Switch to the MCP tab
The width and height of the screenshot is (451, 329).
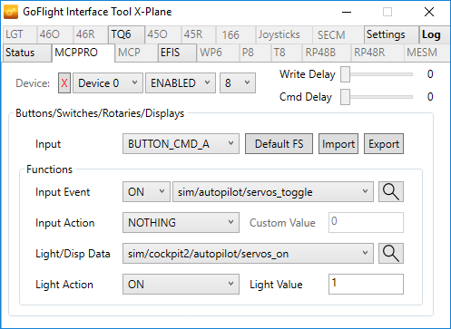tap(136, 53)
